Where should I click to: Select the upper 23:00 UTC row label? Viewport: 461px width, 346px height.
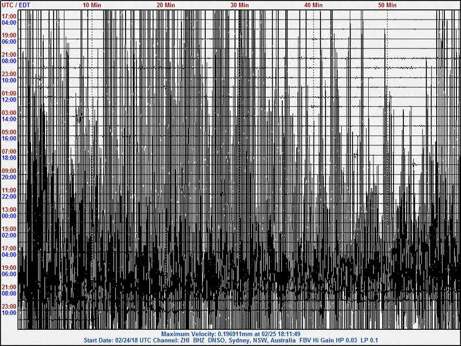pyautogui.click(x=9, y=74)
